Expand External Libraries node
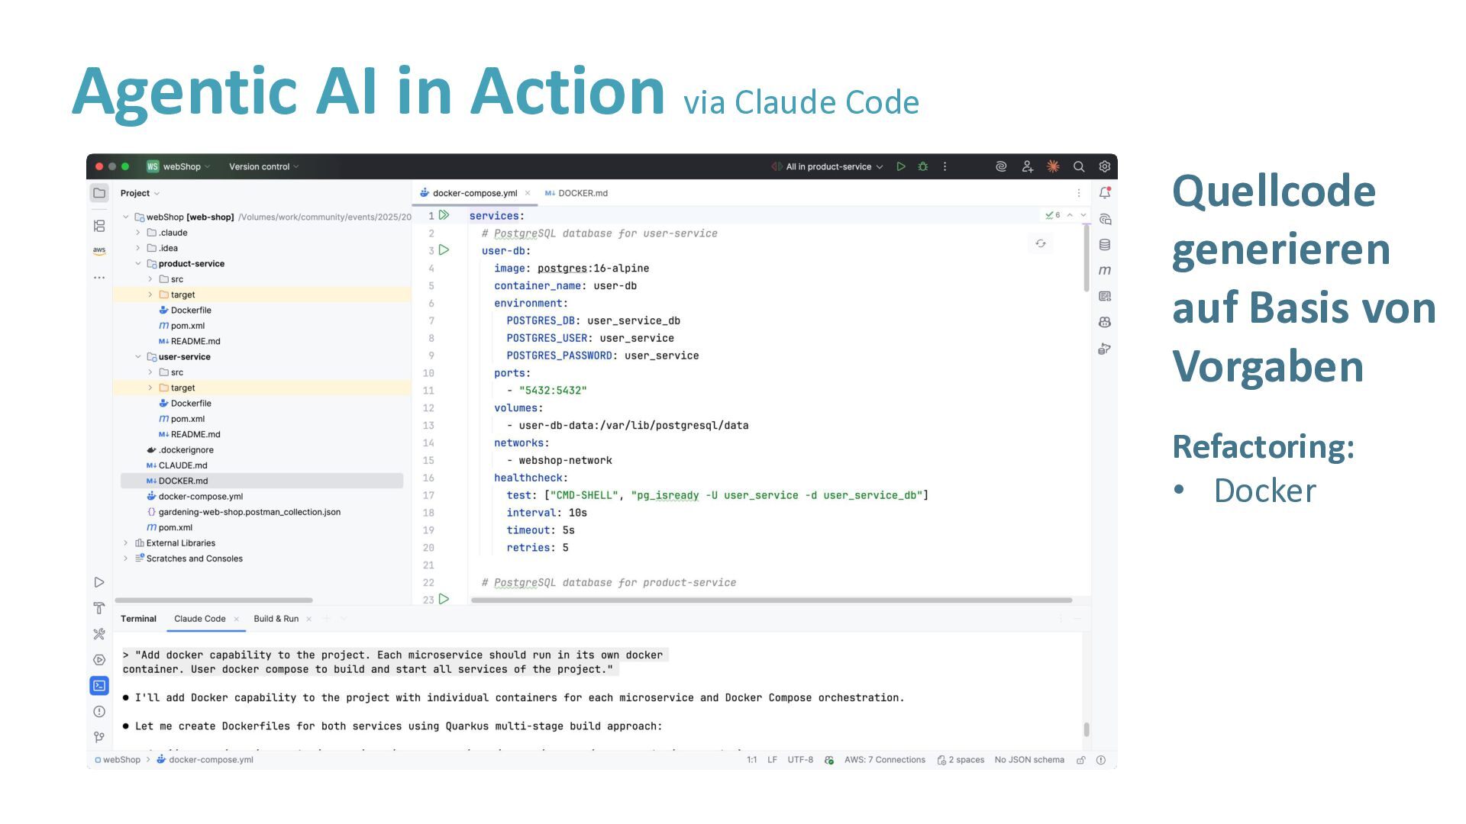Screen dimensions: 1466x824 (x=126, y=543)
